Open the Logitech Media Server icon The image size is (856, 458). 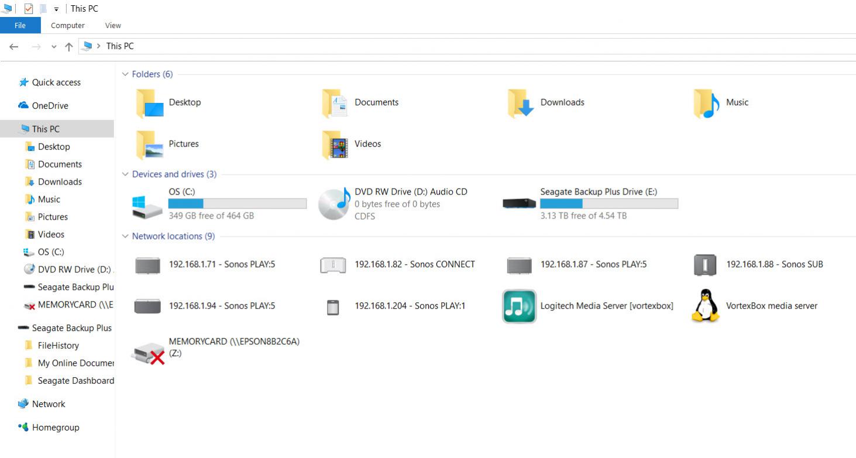pos(519,306)
